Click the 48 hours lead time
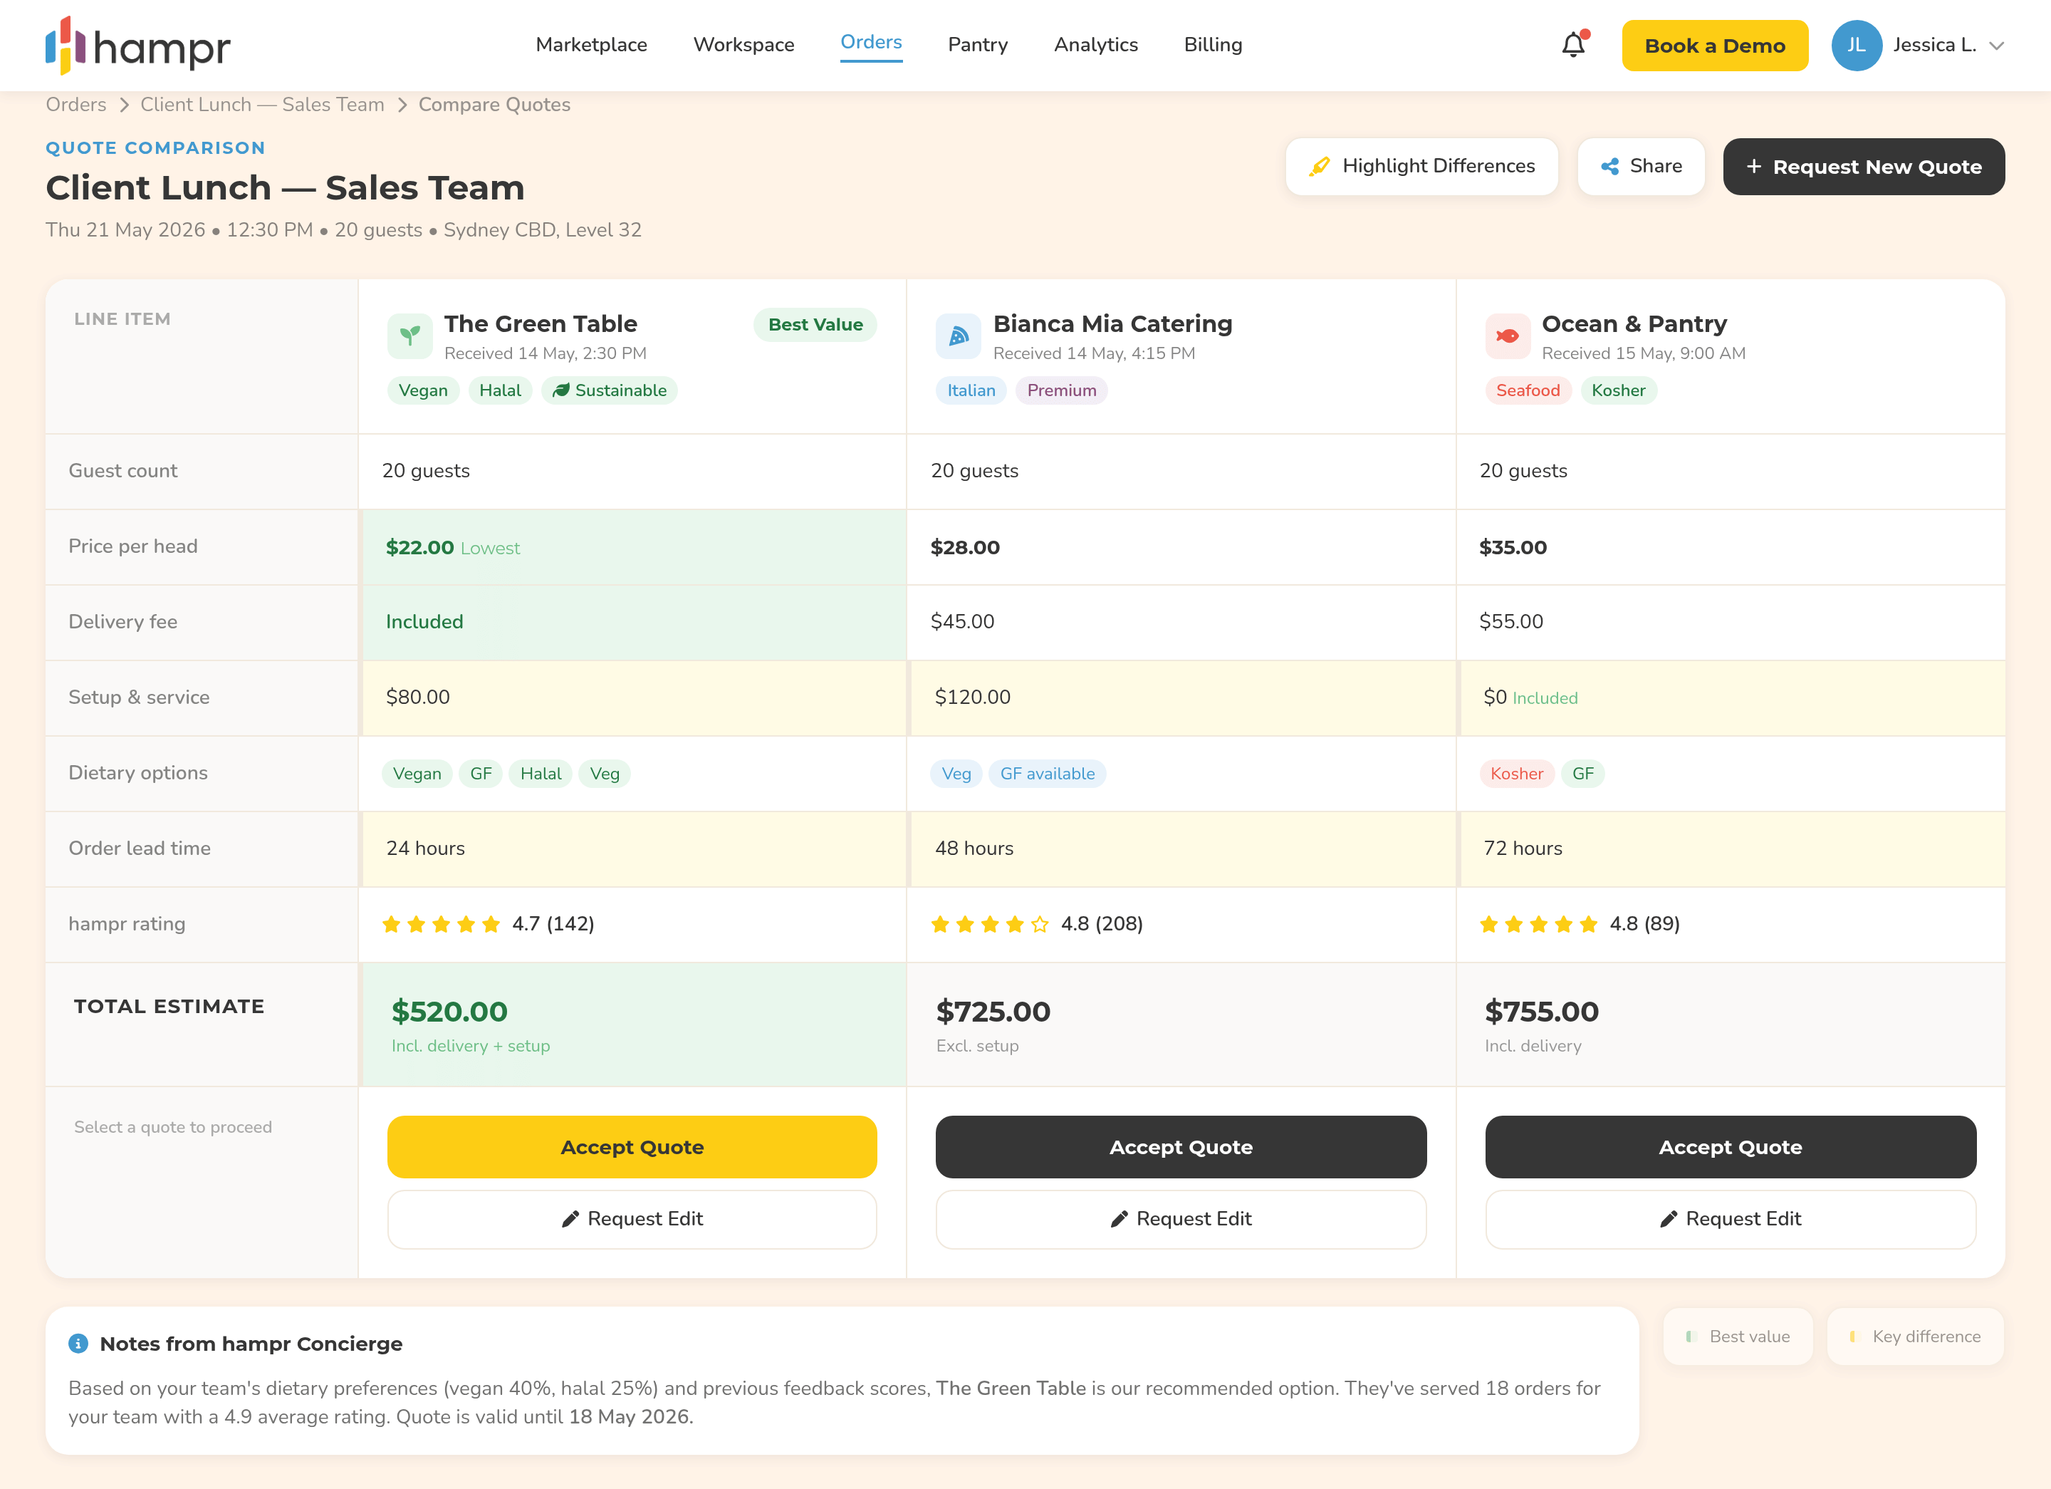Viewport: 2051px width, 1489px height. [974, 848]
